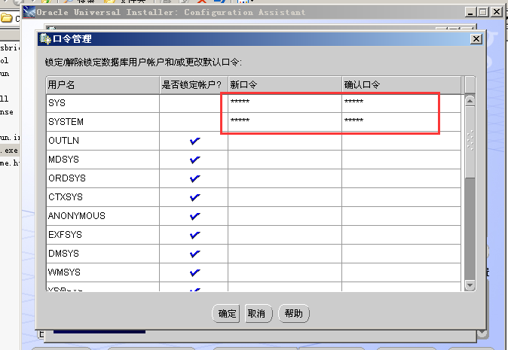Select the DMSYS user name

tap(63, 254)
